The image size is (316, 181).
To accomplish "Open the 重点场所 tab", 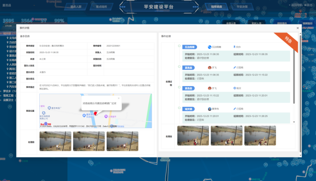I will click(x=101, y=7).
